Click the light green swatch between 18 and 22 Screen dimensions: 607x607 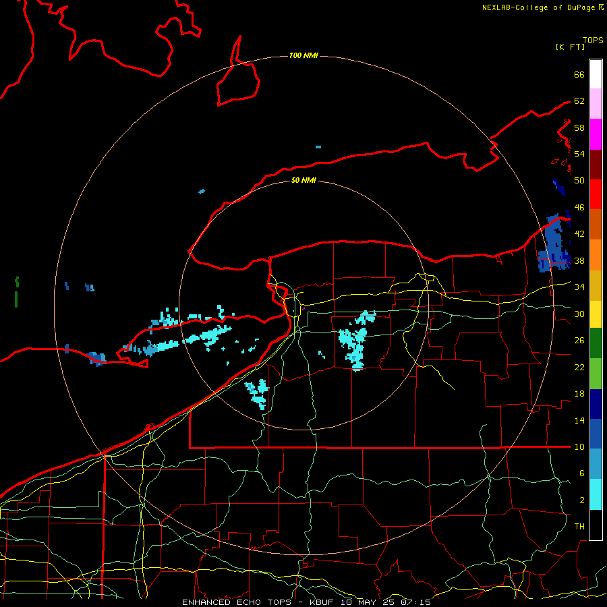click(596, 374)
